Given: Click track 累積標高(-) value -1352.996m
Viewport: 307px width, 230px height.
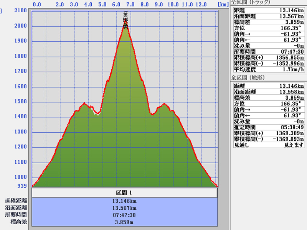Looking at the screenshot, I should tap(287, 63).
